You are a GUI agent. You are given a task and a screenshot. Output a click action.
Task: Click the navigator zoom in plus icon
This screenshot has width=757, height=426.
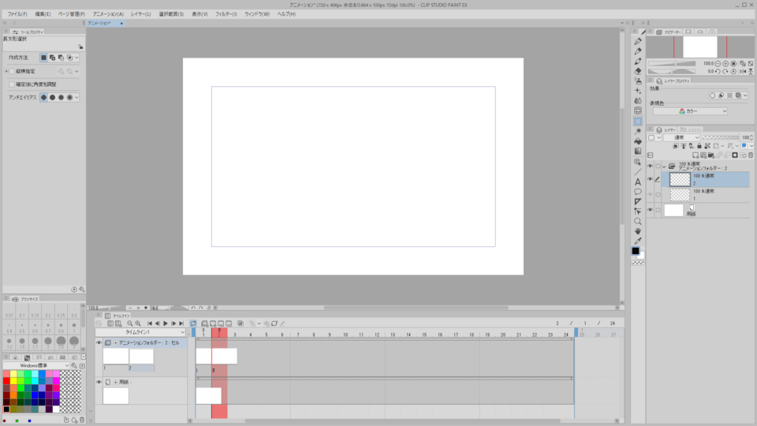coord(725,64)
